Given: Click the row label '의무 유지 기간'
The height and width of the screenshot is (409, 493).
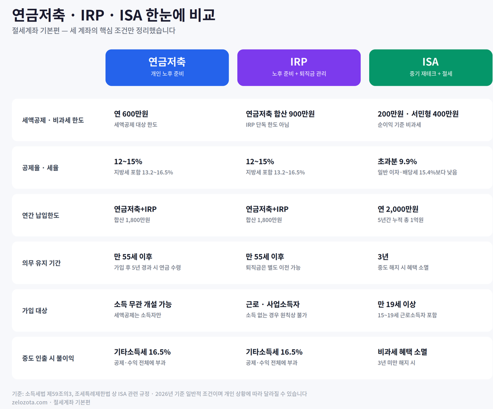Looking at the screenshot, I should [41, 263].
